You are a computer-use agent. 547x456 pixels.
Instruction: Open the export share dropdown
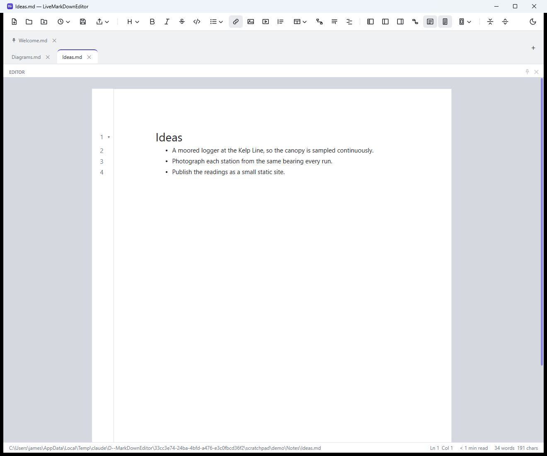pos(102,22)
